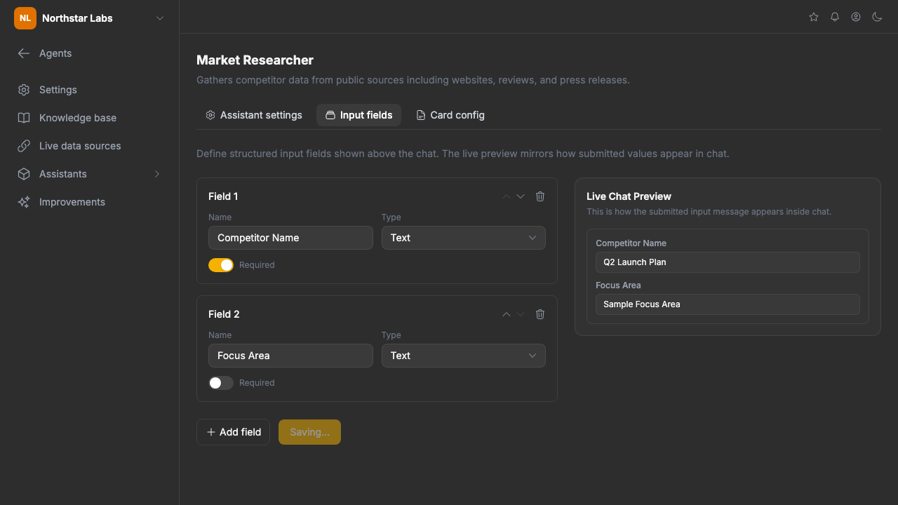Open the Improvements page

coord(90,202)
